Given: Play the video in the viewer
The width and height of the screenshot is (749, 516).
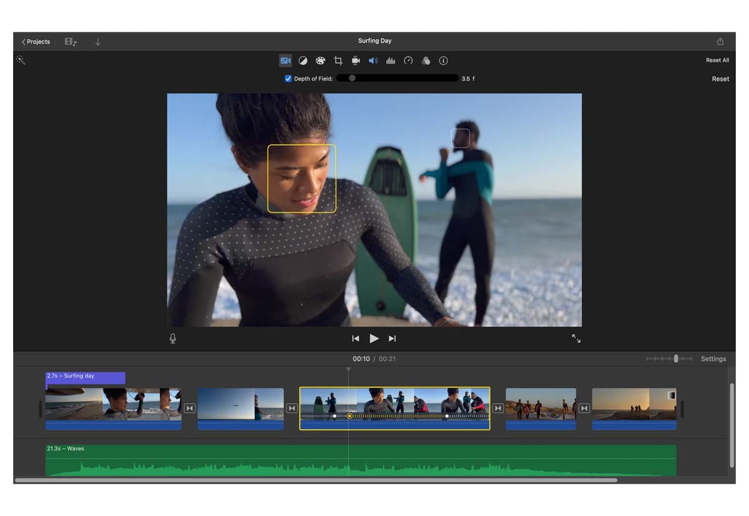Looking at the screenshot, I should click(x=374, y=339).
